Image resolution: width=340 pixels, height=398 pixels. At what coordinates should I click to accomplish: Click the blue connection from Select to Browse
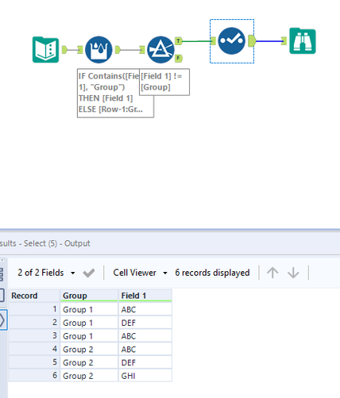pos(269,41)
